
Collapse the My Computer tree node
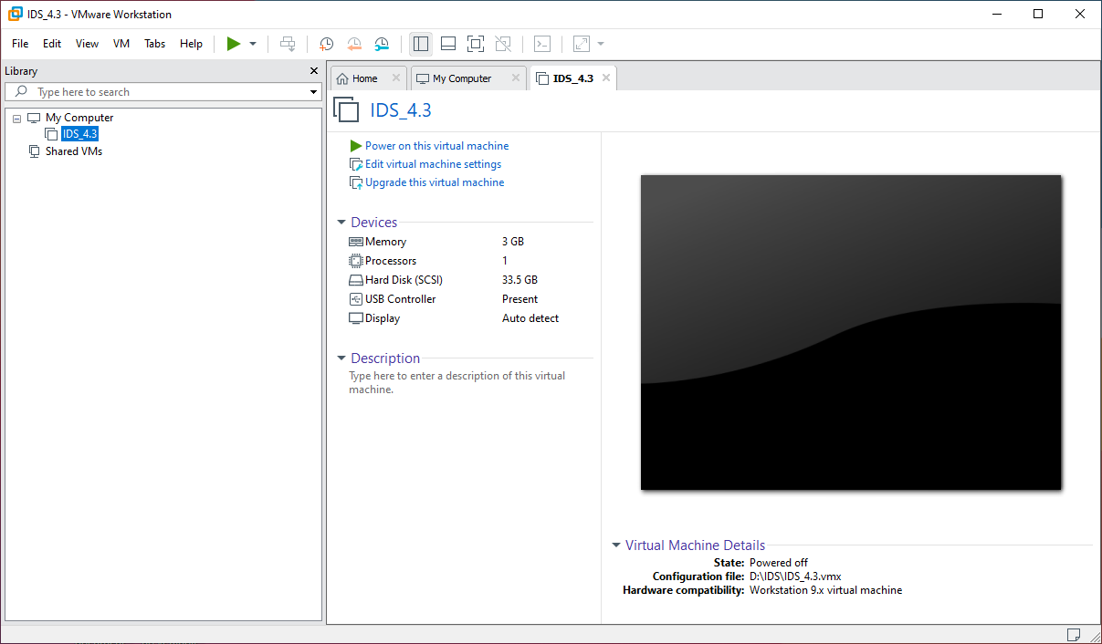tap(17, 119)
